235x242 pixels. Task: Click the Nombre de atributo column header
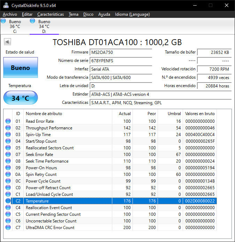click(68, 114)
